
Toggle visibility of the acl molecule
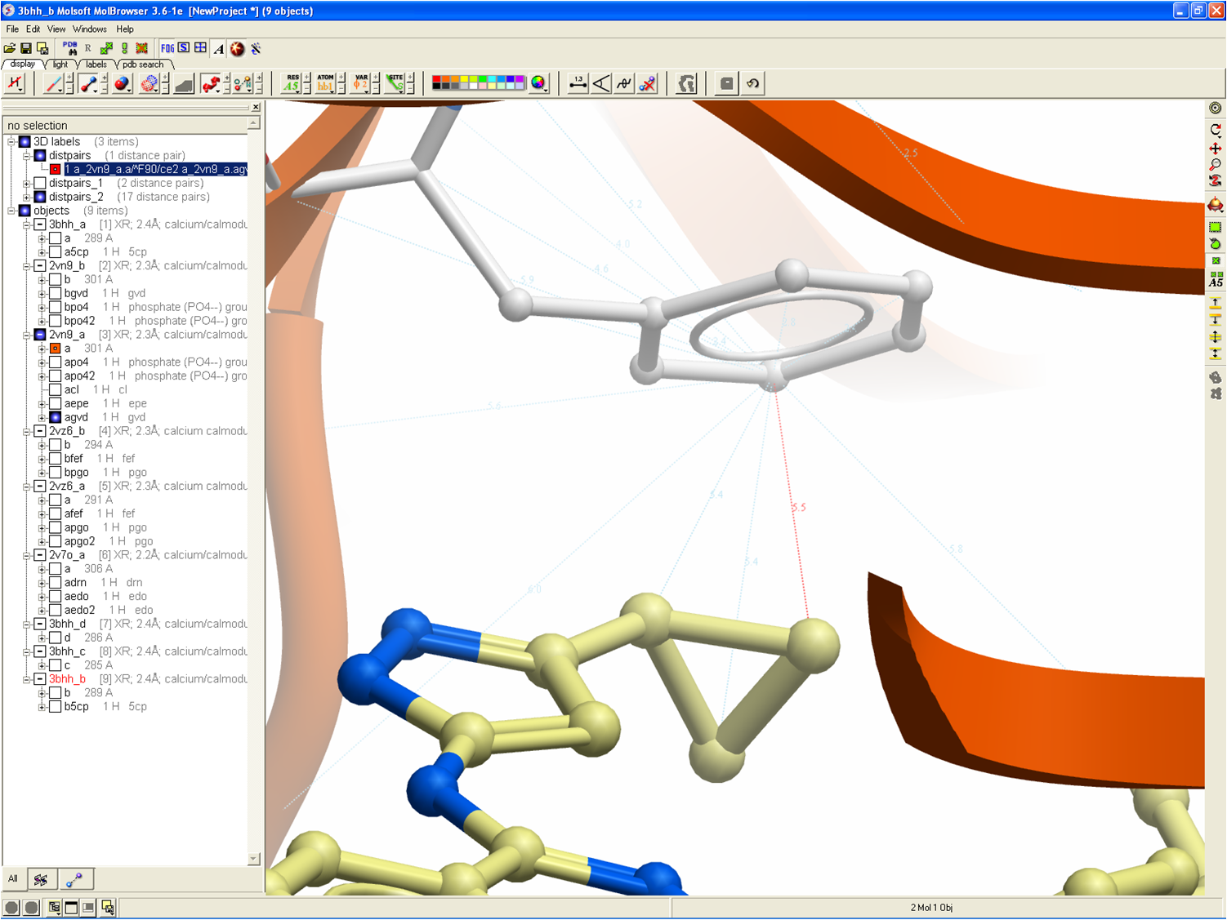[x=56, y=389]
